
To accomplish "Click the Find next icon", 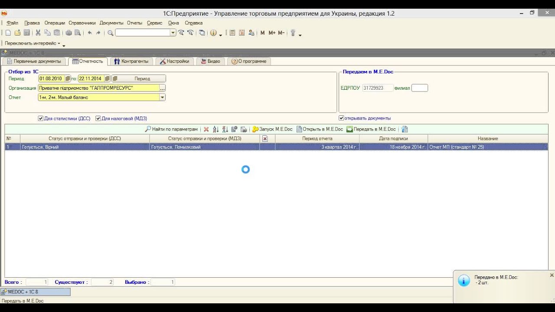I will click(x=181, y=33).
